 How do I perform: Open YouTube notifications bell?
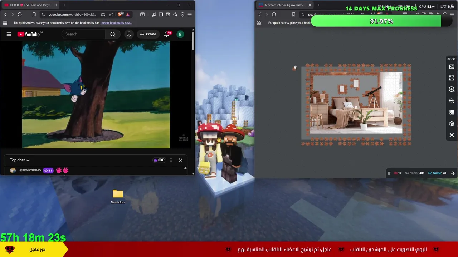(167, 34)
